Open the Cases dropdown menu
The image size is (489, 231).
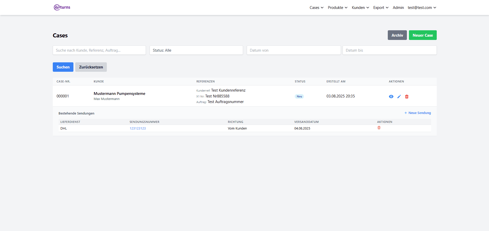coord(316,8)
